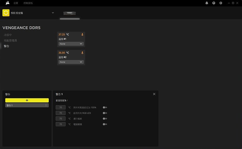Open the None dropdown for 溫度 #2

[71, 62]
